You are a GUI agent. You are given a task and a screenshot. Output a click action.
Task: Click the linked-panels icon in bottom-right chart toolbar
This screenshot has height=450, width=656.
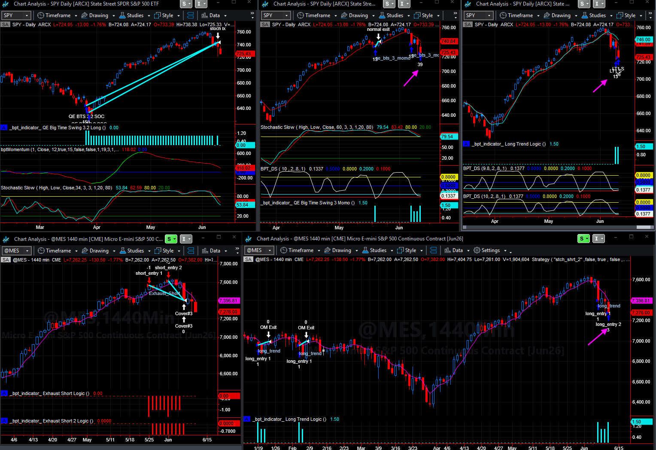point(434,250)
